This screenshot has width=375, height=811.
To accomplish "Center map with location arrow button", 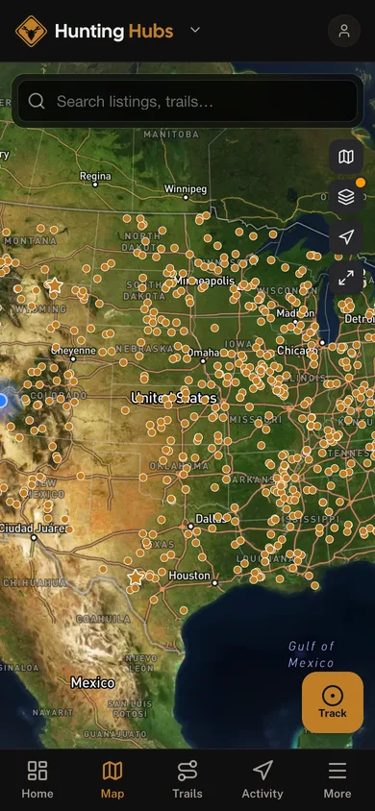I will pyautogui.click(x=346, y=237).
